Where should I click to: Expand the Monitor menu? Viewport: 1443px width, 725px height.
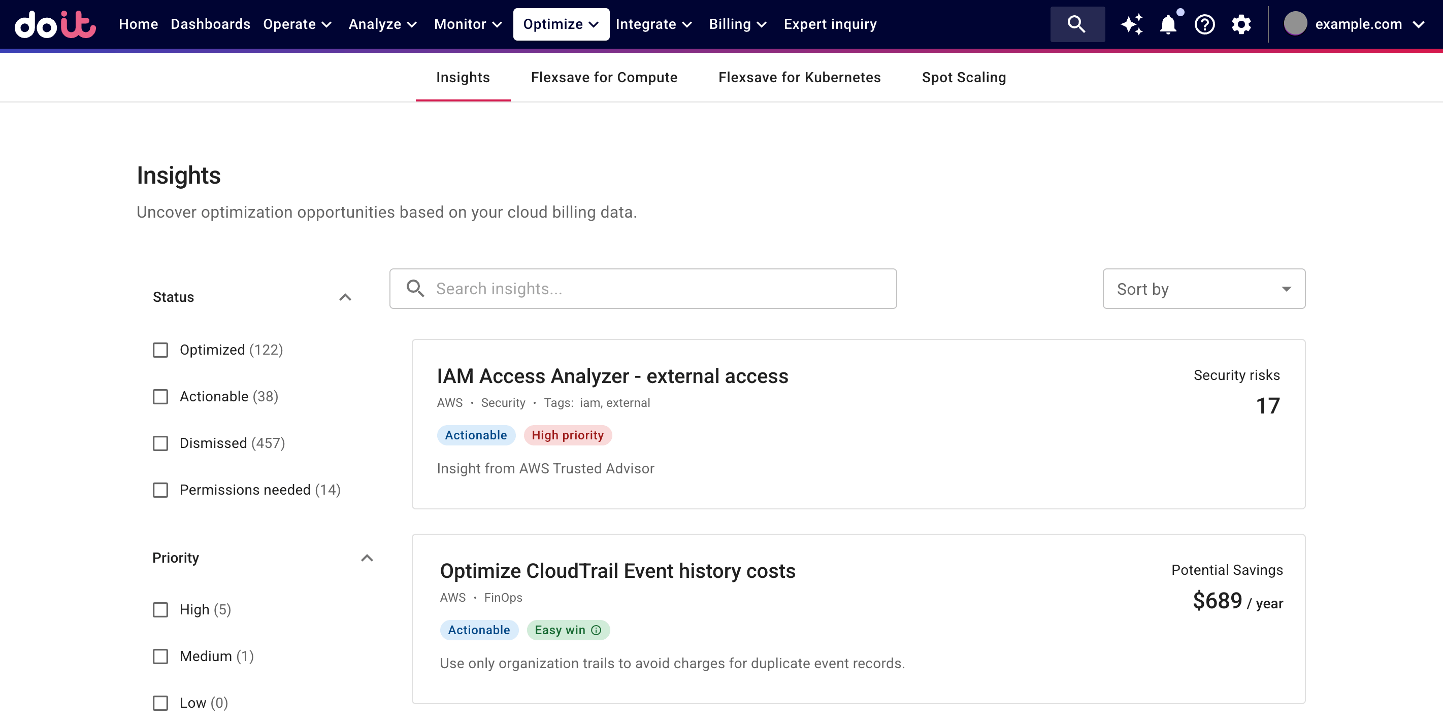(468, 24)
